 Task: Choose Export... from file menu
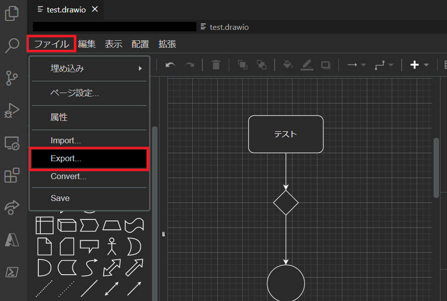tap(89, 159)
